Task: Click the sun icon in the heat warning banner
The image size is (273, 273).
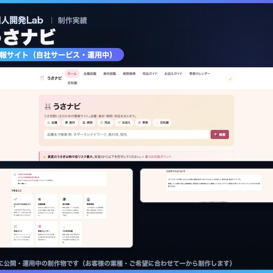Action: (44, 157)
